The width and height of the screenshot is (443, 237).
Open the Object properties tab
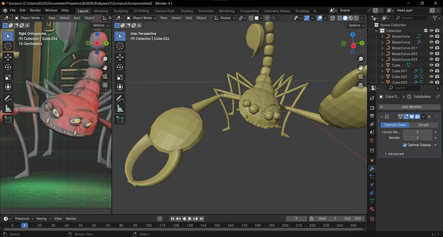372,160
